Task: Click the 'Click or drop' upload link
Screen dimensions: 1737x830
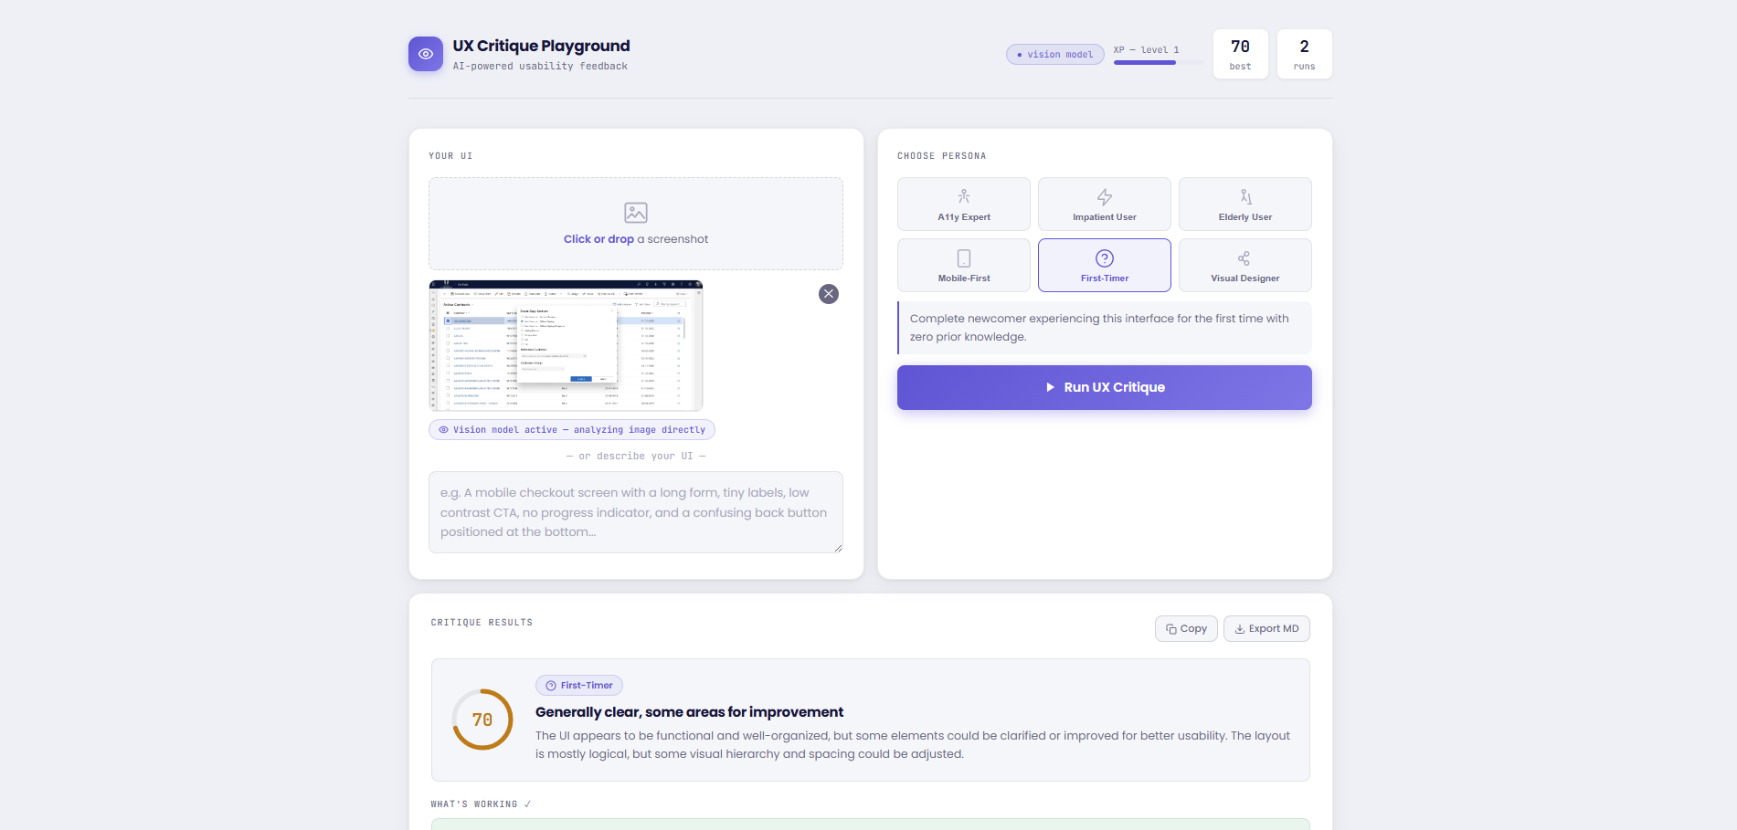Action: 598,239
